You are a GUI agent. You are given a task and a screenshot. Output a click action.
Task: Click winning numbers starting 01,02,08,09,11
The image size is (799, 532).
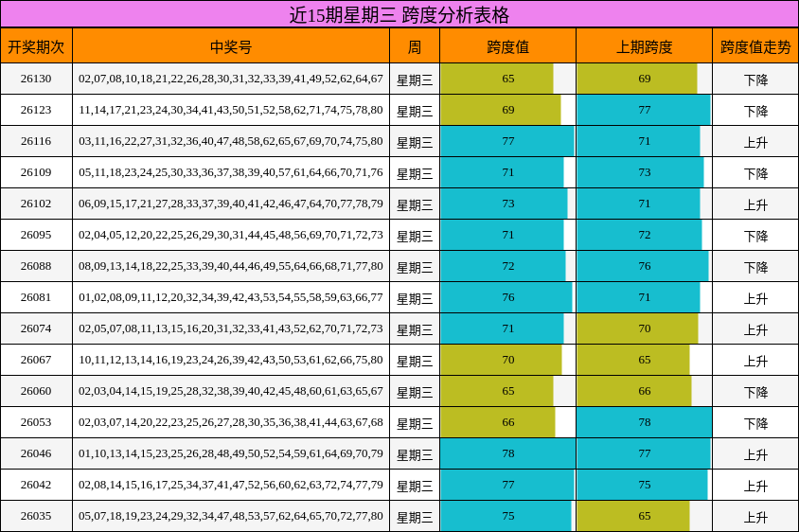click(231, 297)
